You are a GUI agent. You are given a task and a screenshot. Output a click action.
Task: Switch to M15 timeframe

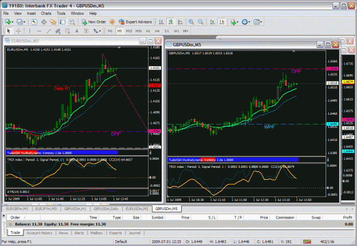129,31
